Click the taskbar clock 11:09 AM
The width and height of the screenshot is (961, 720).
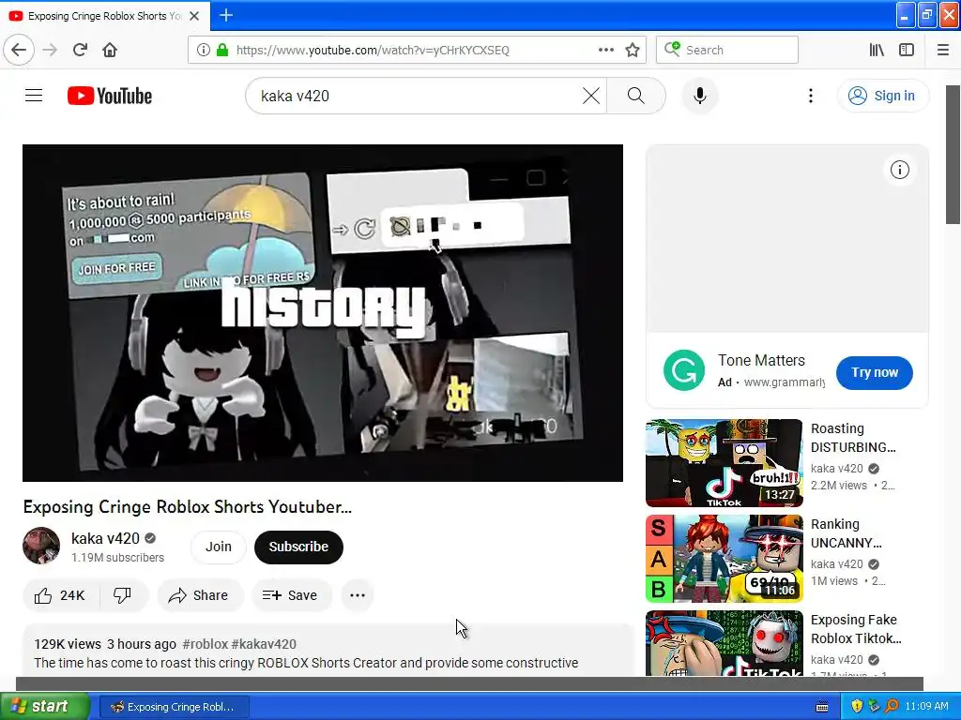pyautogui.click(x=926, y=707)
